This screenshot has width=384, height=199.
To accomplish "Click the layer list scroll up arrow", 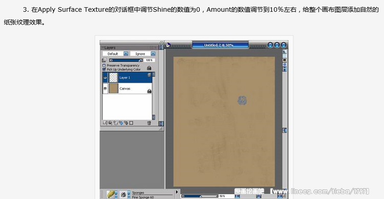I will [154, 74].
